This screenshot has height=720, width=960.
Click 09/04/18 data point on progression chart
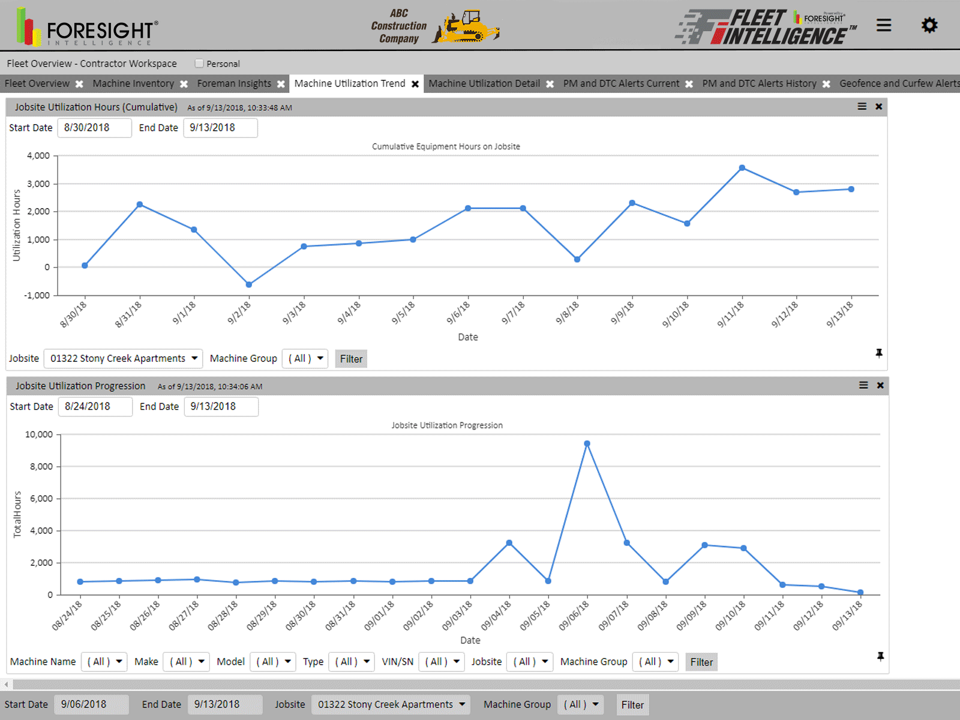pos(509,543)
